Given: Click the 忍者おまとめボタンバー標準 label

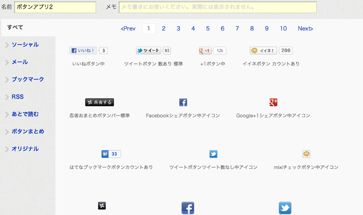Looking at the screenshot, I should [99, 115].
